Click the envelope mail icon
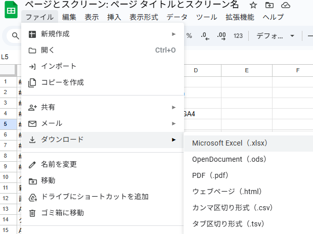 pyautogui.click(x=32, y=124)
